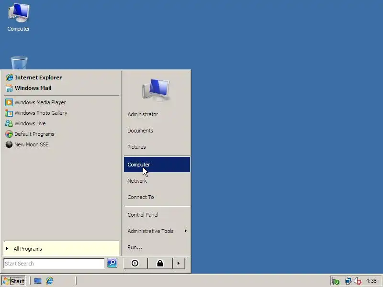Click the power button icon
The width and height of the screenshot is (383, 287).
pyautogui.click(x=135, y=263)
